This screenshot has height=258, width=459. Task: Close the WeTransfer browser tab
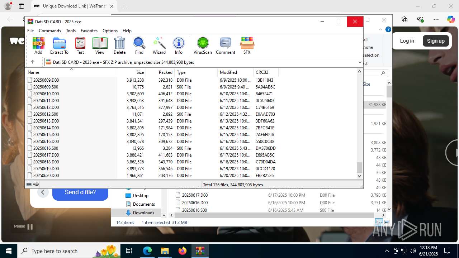pos(112,6)
